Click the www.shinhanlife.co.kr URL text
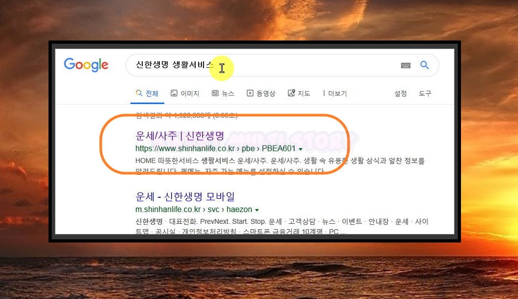This screenshot has height=299, width=518. point(215,148)
